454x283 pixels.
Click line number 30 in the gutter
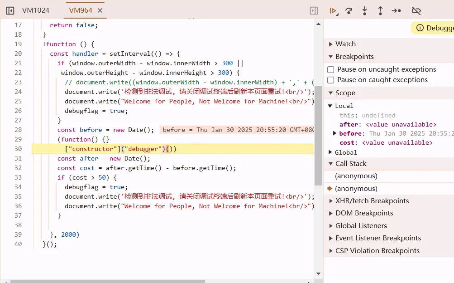point(18,149)
